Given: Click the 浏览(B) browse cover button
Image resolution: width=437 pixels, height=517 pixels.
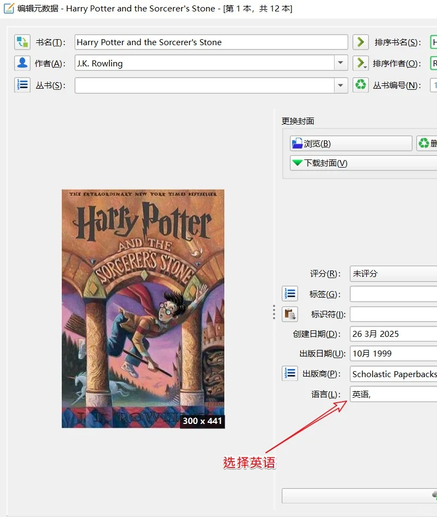Looking at the screenshot, I should coord(351,144).
